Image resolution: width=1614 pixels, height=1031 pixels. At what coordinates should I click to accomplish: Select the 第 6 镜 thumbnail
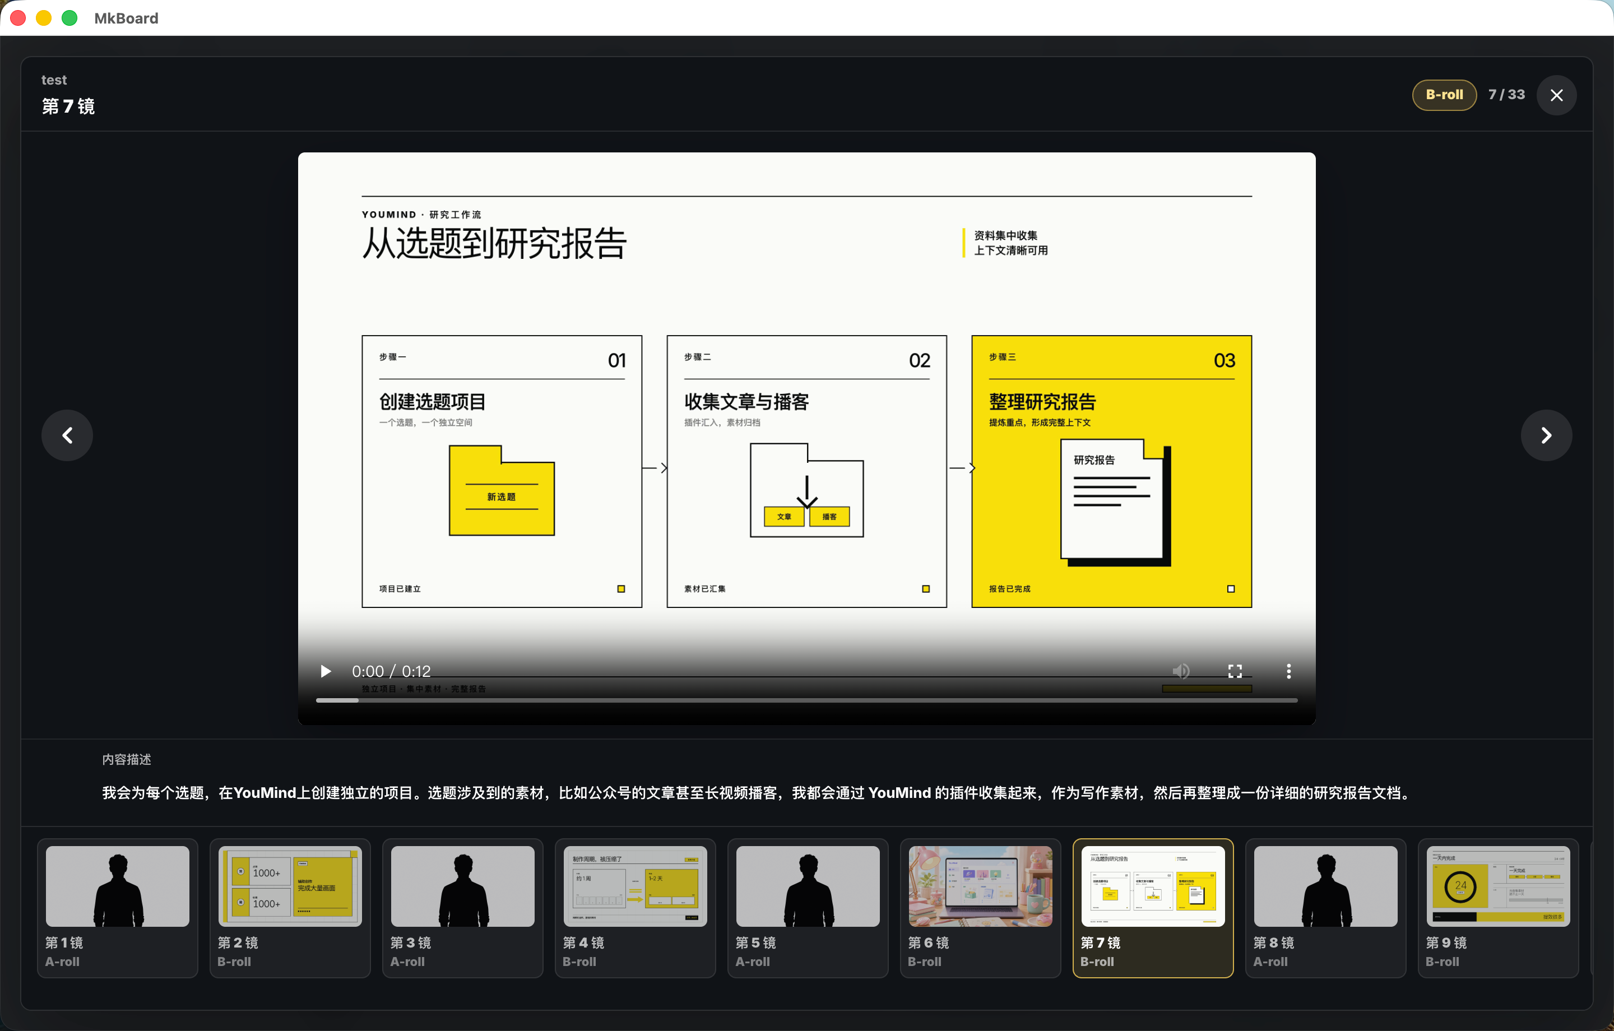click(980, 908)
